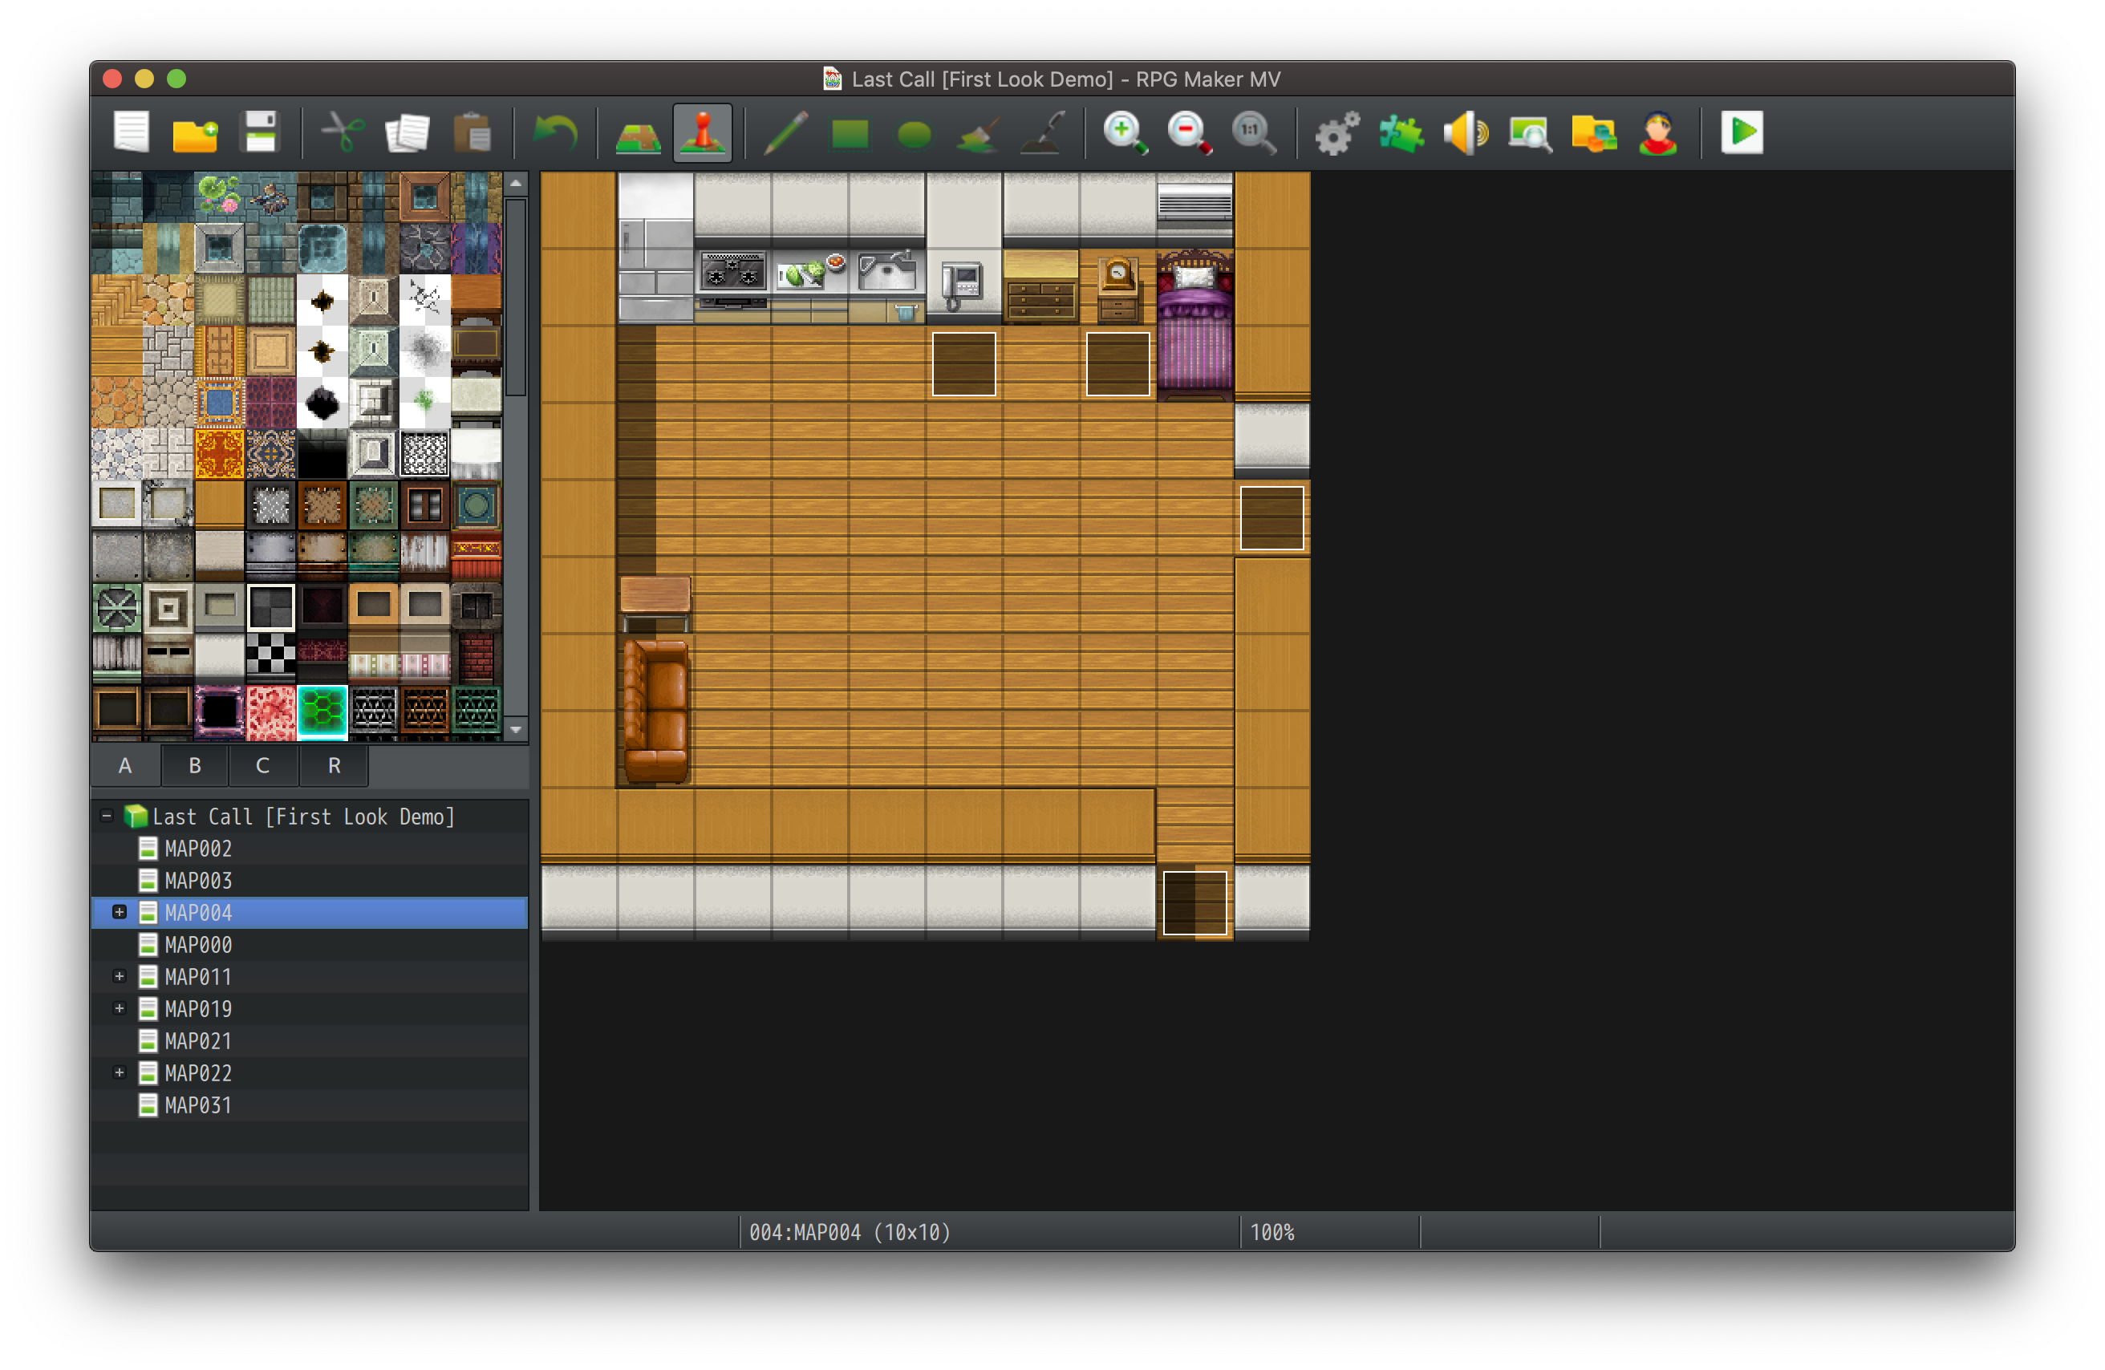Open the Sound Test speaker icon
Viewport: 2105px width, 1370px height.
pos(1466,133)
